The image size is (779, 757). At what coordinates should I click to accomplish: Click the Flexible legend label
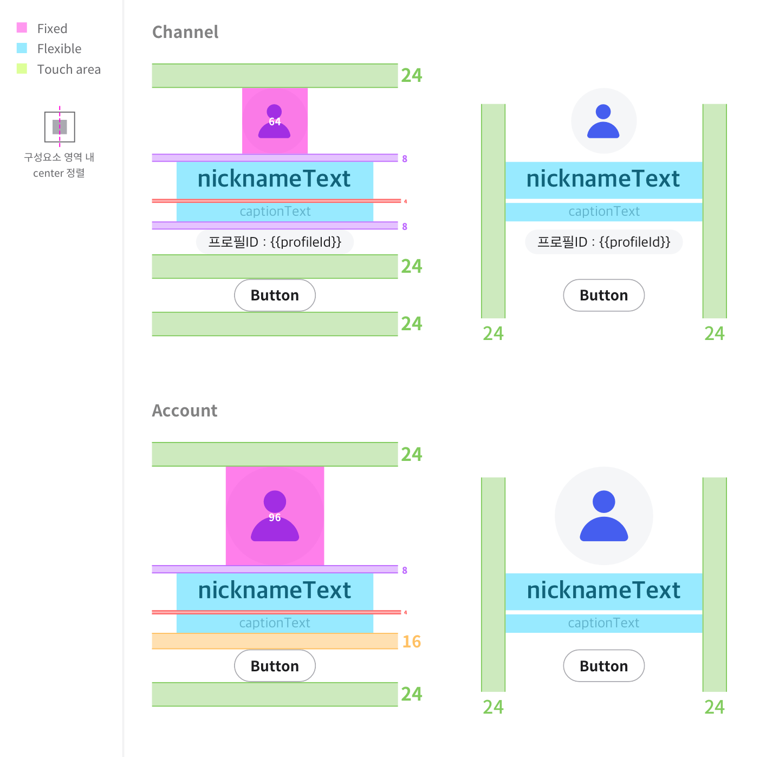59,49
